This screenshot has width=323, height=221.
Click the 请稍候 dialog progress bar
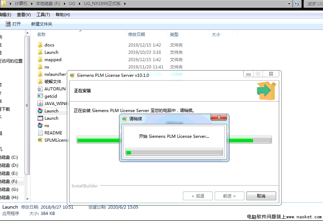click(x=174, y=152)
